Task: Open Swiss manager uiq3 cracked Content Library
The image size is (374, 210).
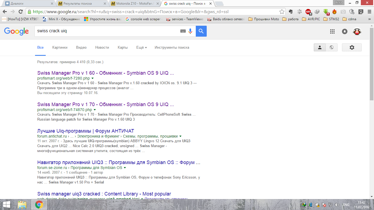Action: (x=104, y=194)
